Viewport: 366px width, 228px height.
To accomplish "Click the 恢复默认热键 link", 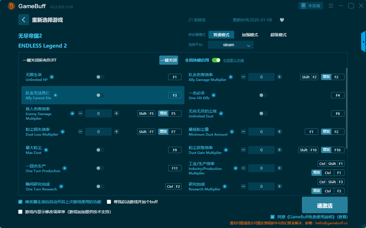I will pyautogui.click(x=233, y=60).
